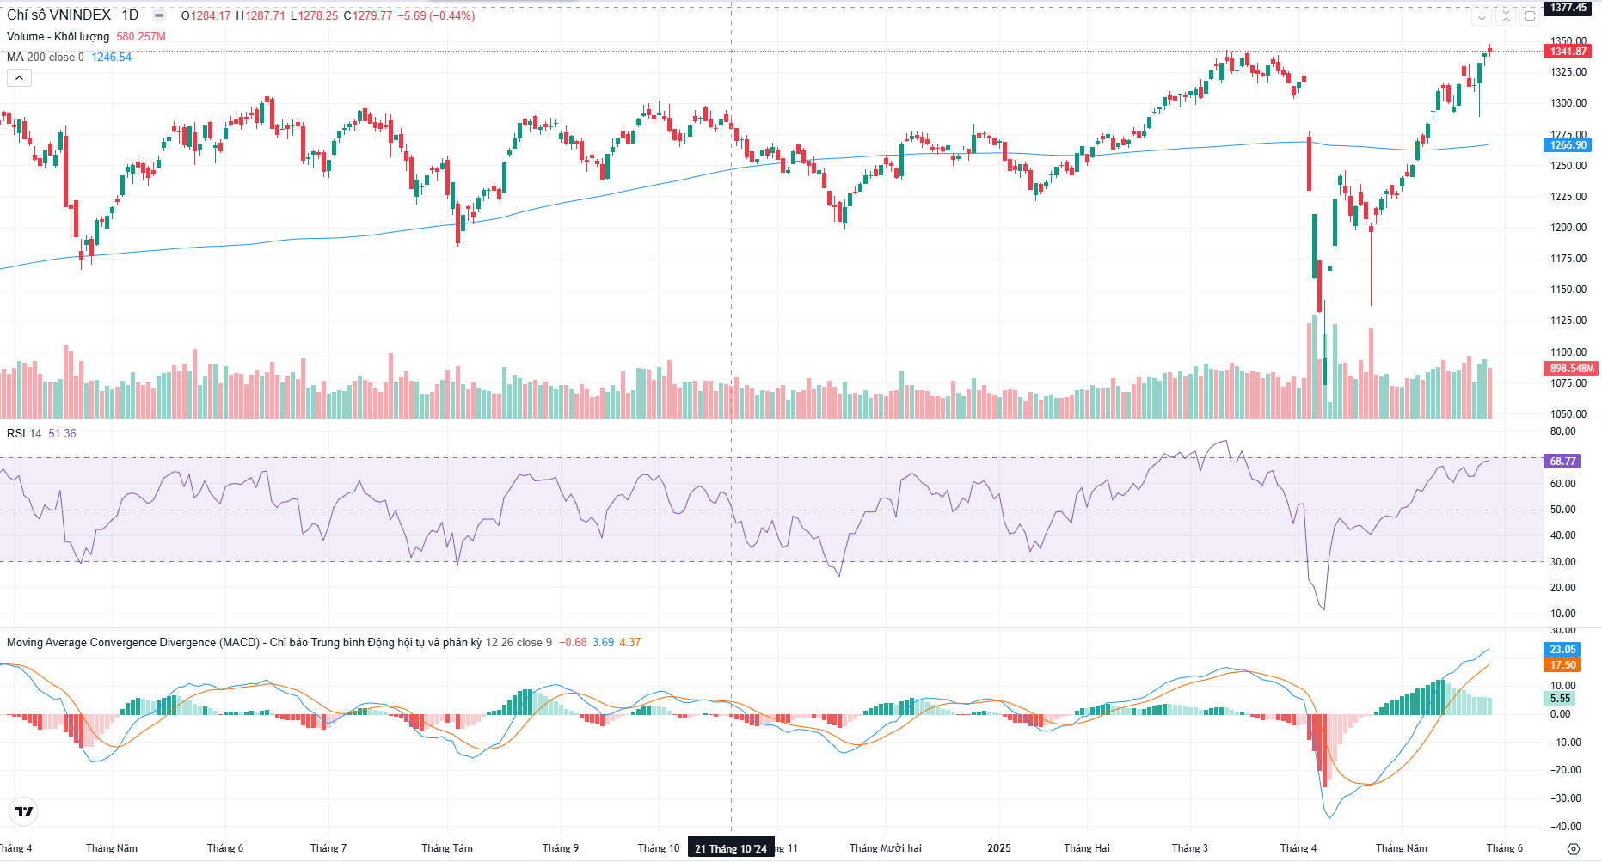The height and width of the screenshot is (862, 1602).
Task: Click the orange 17.50 signal label
Action: coord(1562,665)
